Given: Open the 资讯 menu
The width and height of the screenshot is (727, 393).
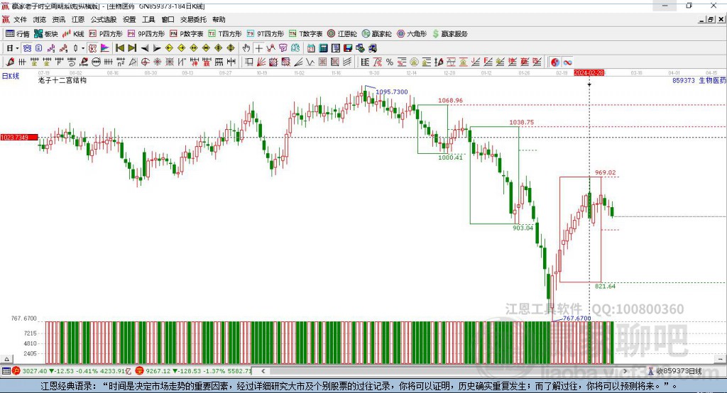Looking at the screenshot, I should click(x=58, y=19).
